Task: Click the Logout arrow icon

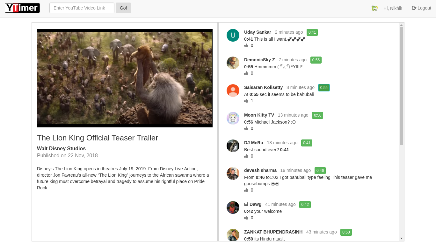Action: click(x=414, y=8)
